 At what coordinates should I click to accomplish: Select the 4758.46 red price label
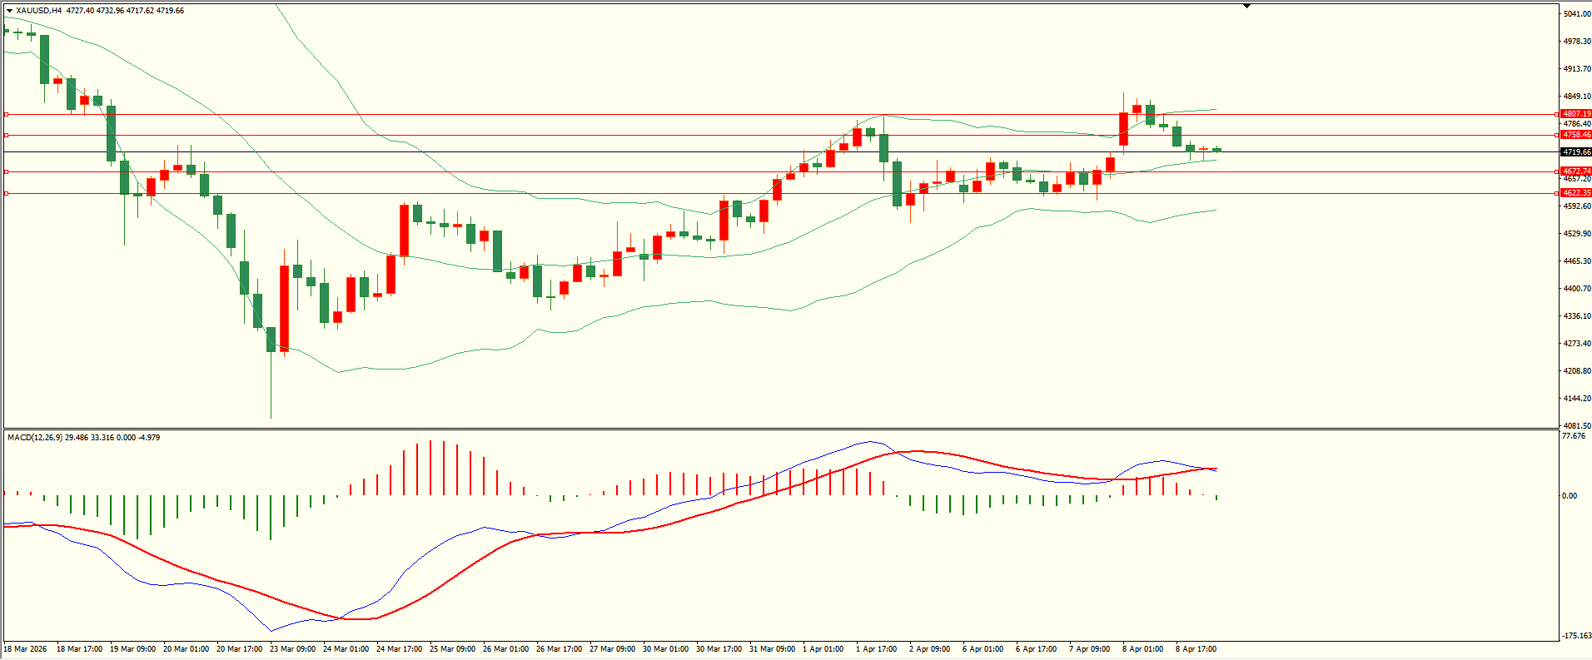1576,135
